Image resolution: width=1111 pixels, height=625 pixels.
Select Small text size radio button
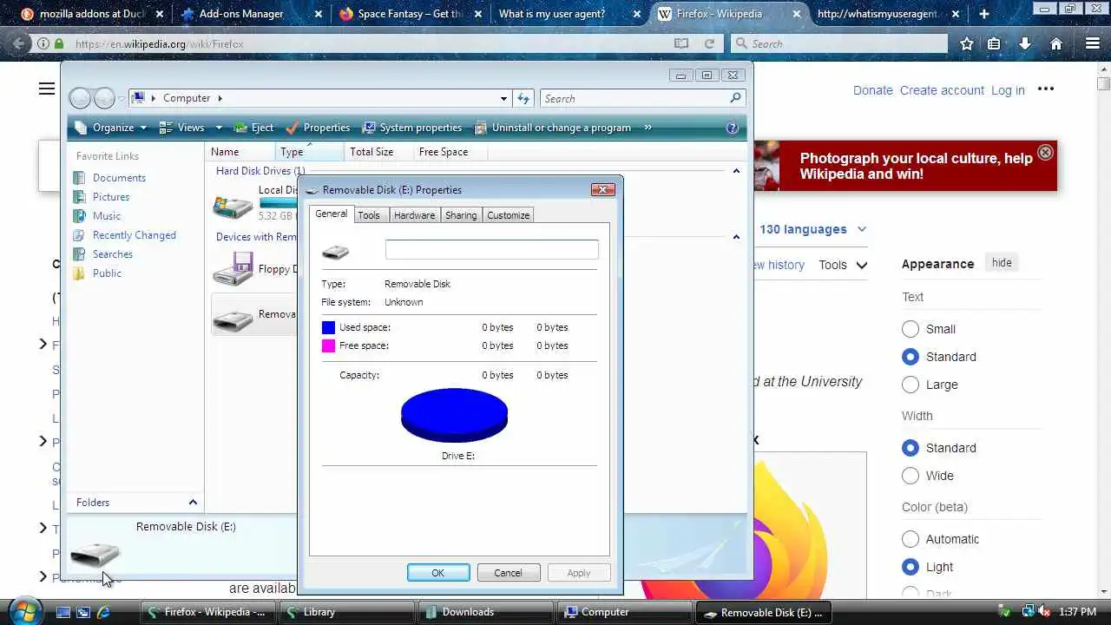pos(910,329)
